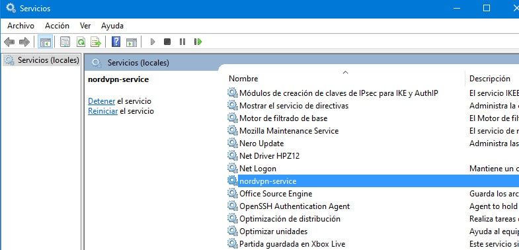Select the Optimizar unidades service
This screenshot has width=519, height=250.
click(274, 231)
